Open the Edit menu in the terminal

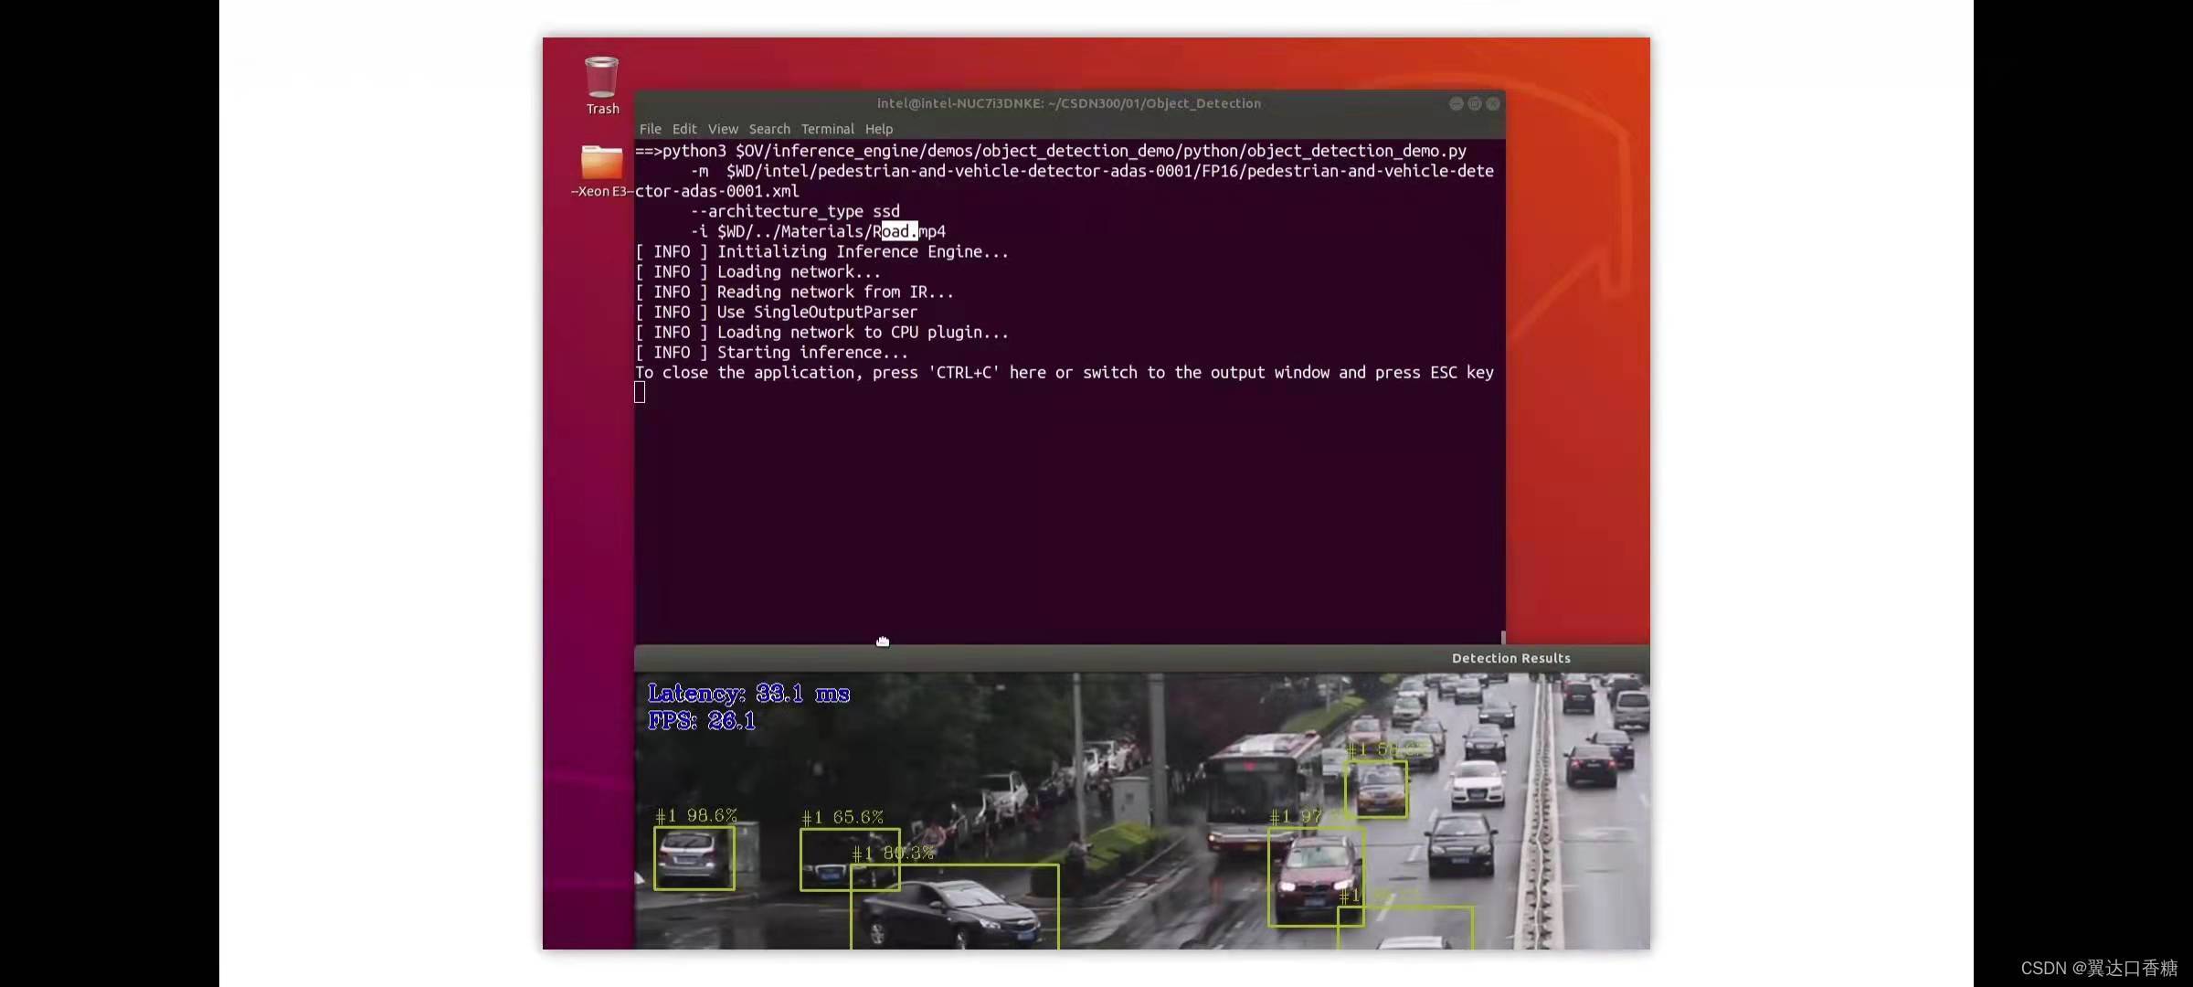[x=684, y=129]
